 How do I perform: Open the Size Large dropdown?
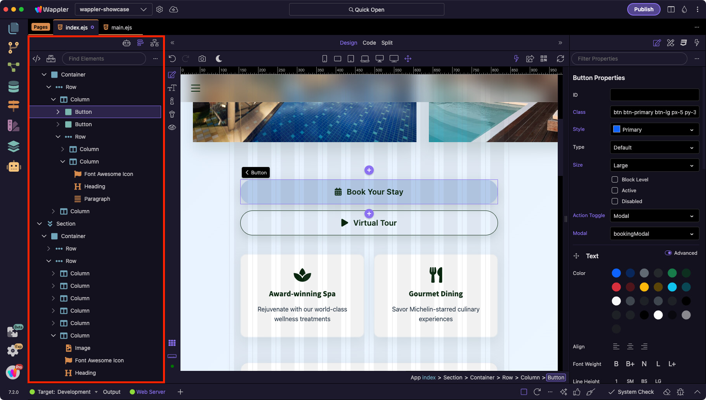click(654, 165)
